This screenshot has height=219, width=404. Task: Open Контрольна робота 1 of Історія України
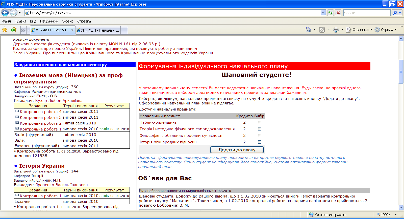41,196
